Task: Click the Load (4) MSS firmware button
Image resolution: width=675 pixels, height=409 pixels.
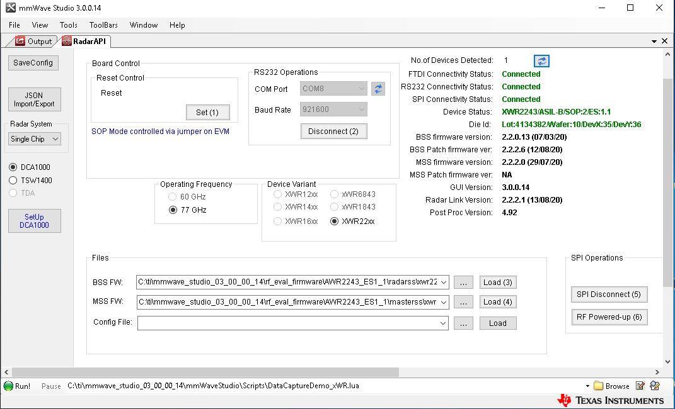Action: 498,302
